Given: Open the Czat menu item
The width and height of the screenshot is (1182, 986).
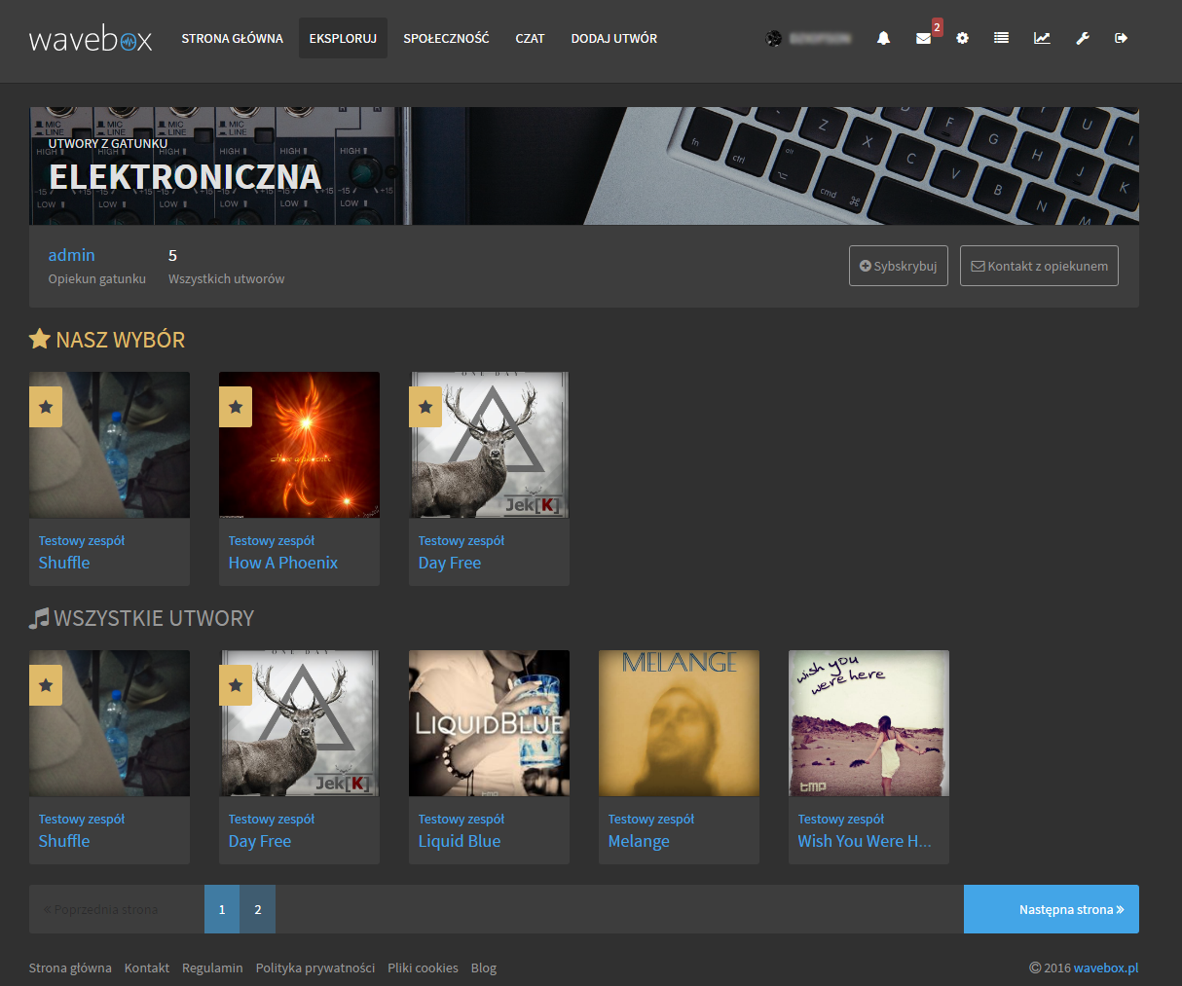Looking at the screenshot, I should coord(530,38).
